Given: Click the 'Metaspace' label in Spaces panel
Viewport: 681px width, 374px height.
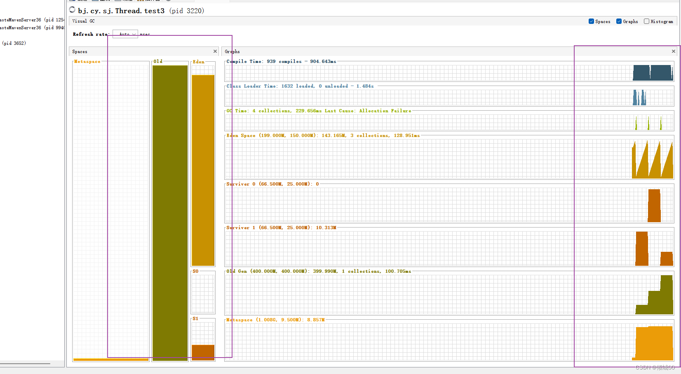Looking at the screenshot, I should [87, 61].
